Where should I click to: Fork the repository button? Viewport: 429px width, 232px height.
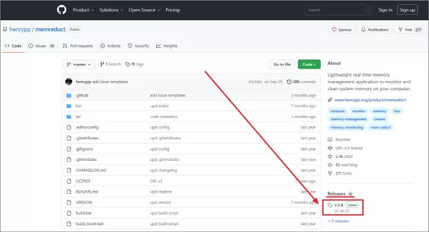point(411,29)
